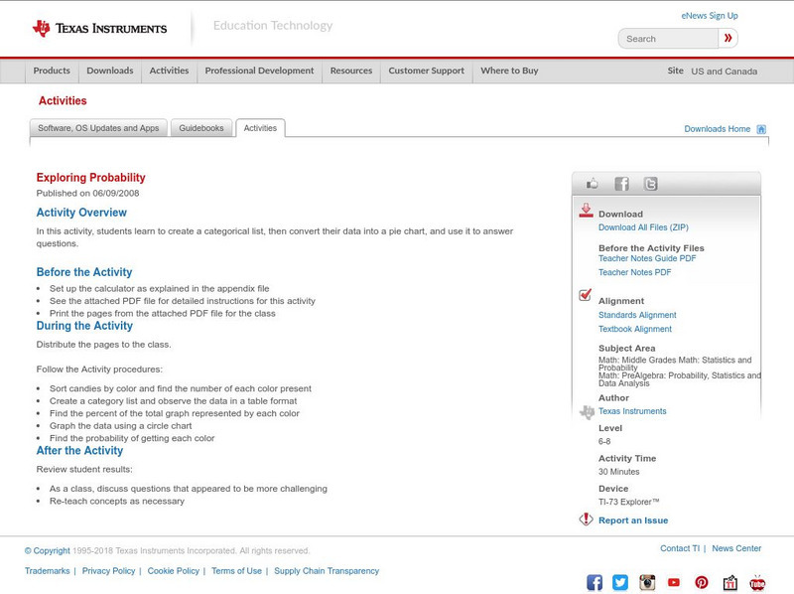Select the Activities tab
Viewport: 794px width, 594px height.
tap(260, 128)
